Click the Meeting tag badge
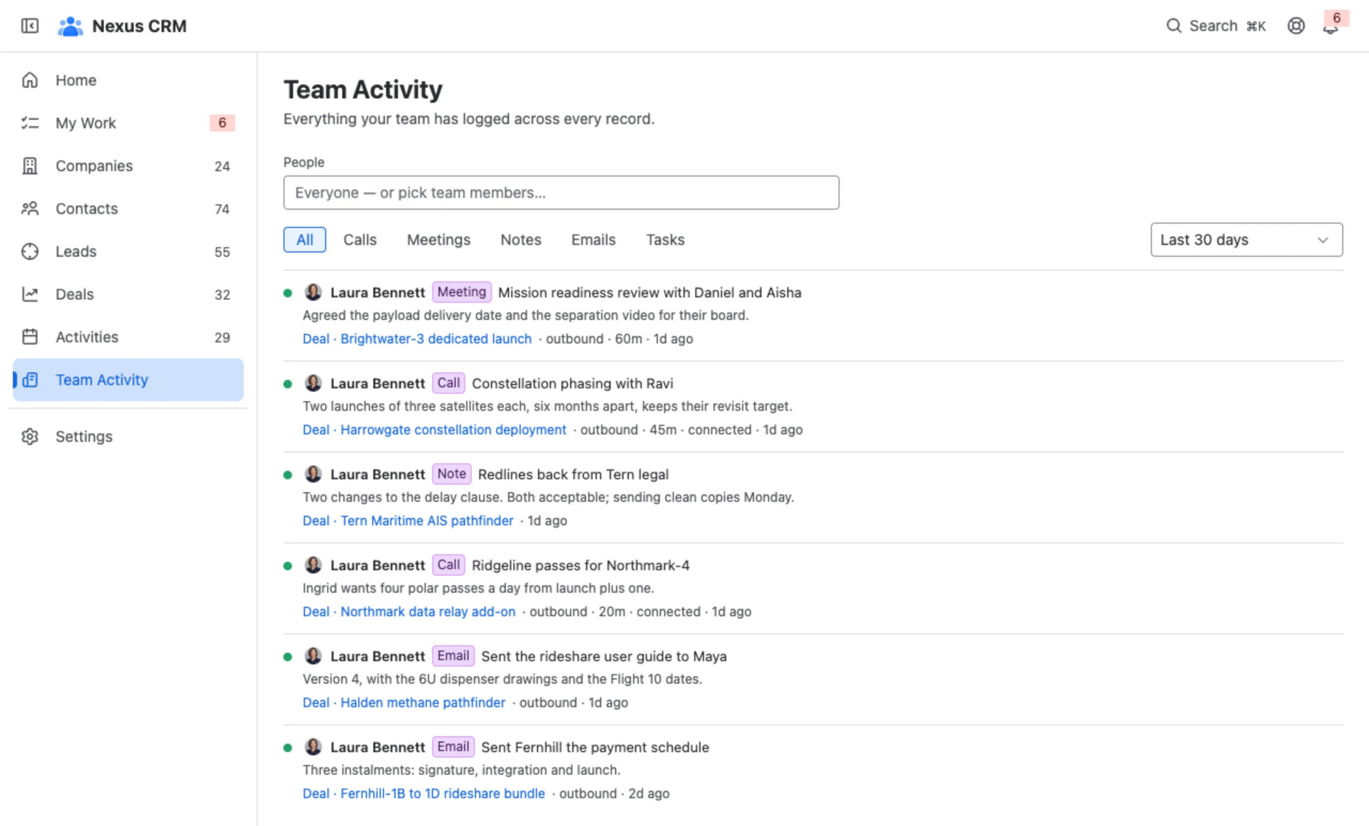Image resolution: width=1369 pixels, height=826 pixels. [462, 292]
